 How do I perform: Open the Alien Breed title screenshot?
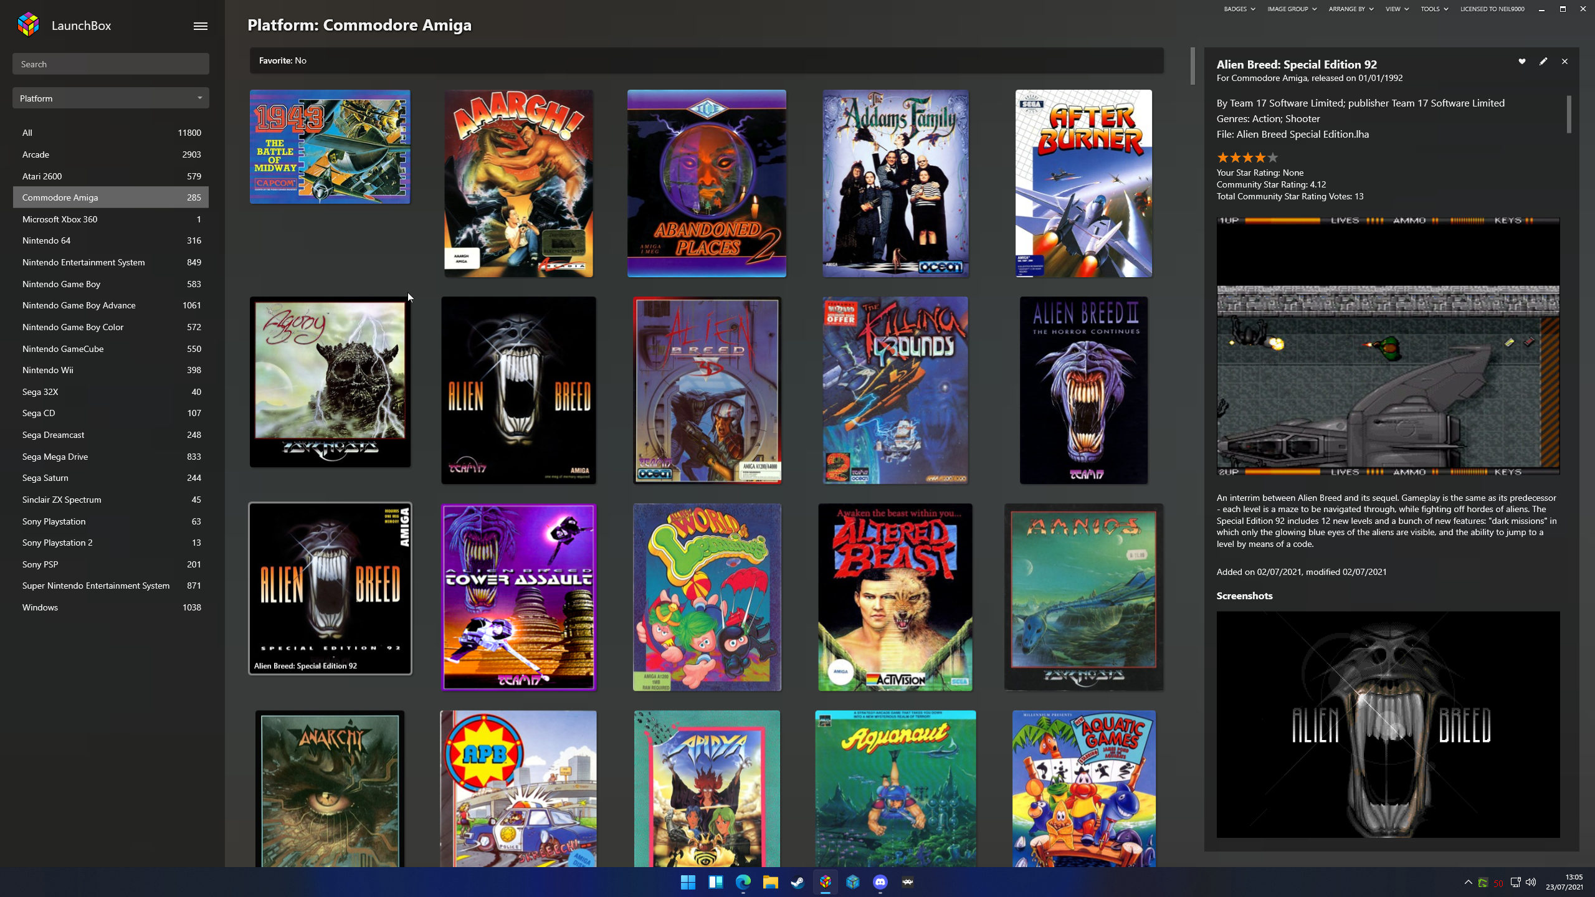pos(1388,724)
